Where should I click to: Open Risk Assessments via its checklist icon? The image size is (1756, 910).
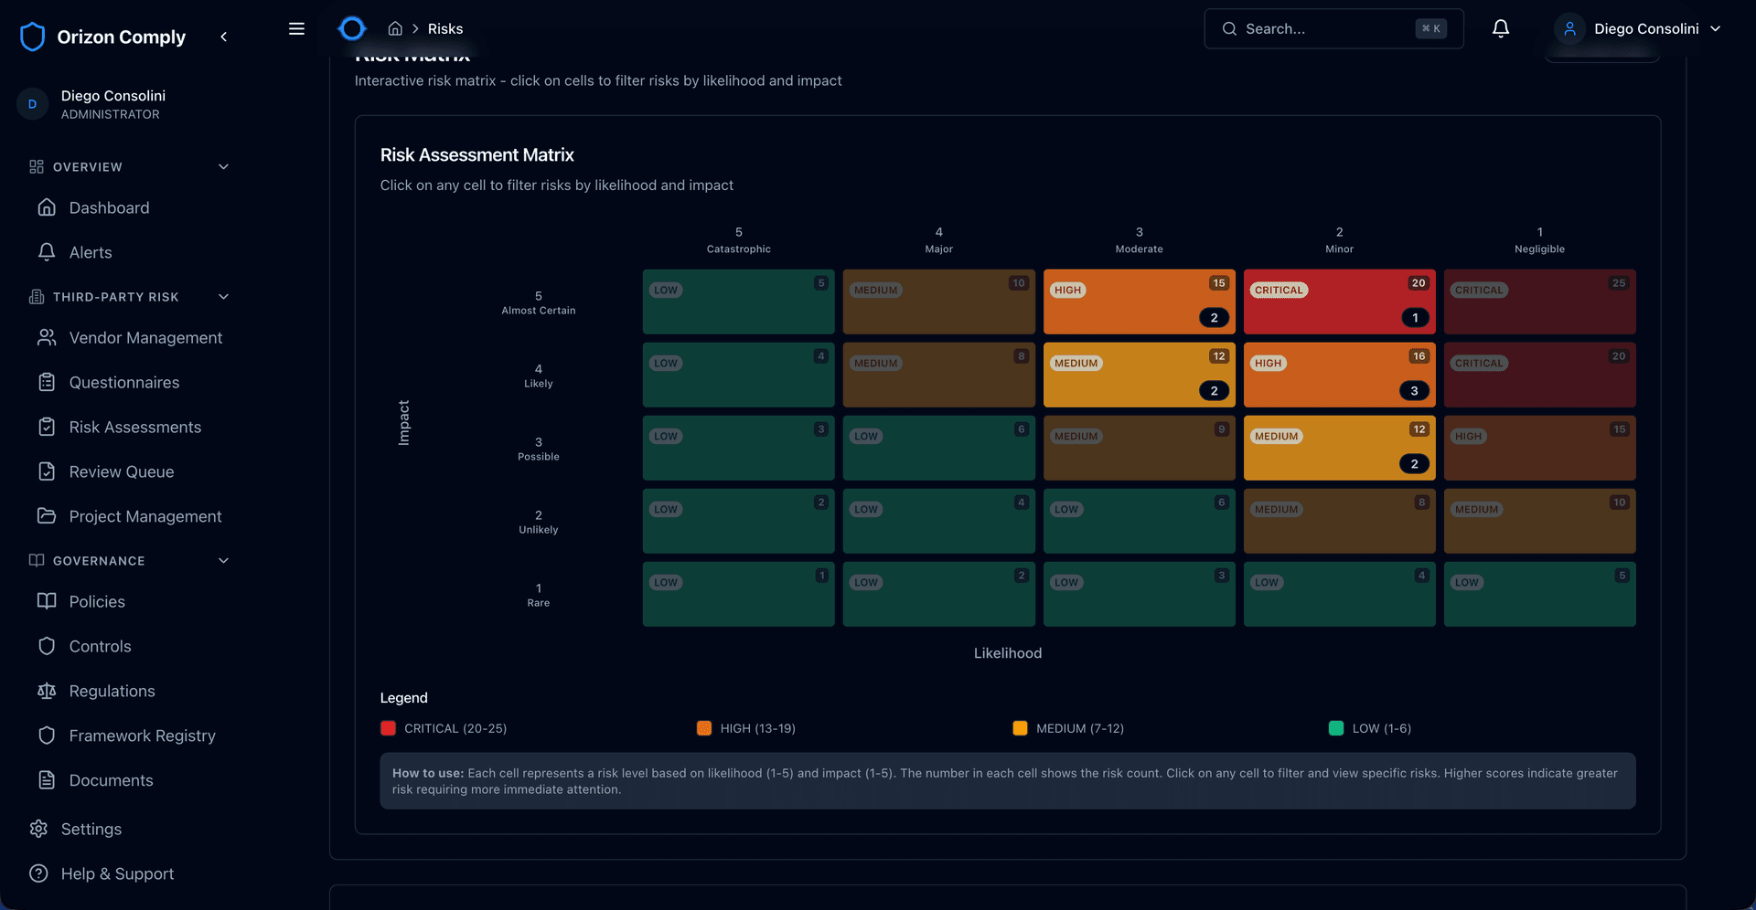click(x=48, y=427)
